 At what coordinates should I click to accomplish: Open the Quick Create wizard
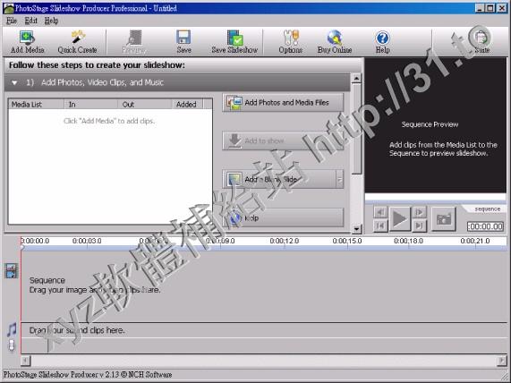[x=77, y=42]
